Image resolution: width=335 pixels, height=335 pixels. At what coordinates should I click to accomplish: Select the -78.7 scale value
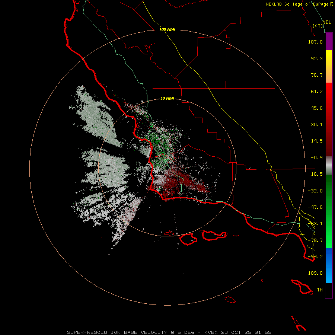click(315, 240)
